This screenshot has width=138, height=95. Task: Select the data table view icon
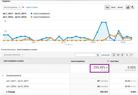(x=114, y=55)
